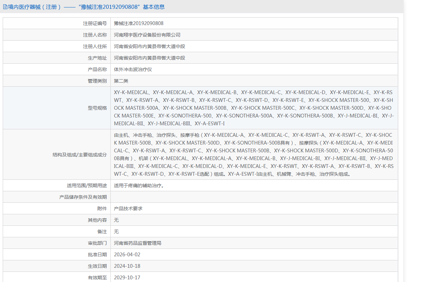Screen dimensions: 424x282
Task: Click the 产品名称 label
Action: (x=97, y=69)
